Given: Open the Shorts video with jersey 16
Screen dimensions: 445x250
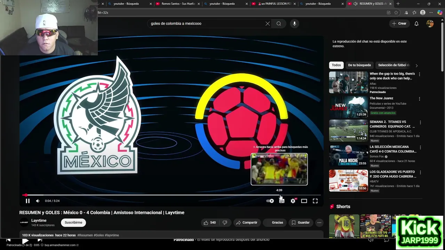Looking at the screenshot, I should (344, 226).
